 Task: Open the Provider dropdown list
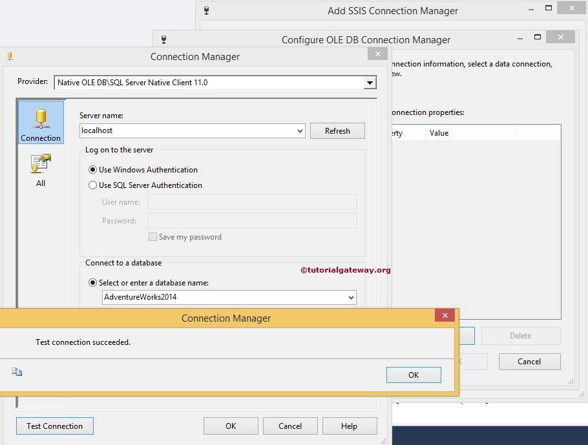click(x=369, y=82)
